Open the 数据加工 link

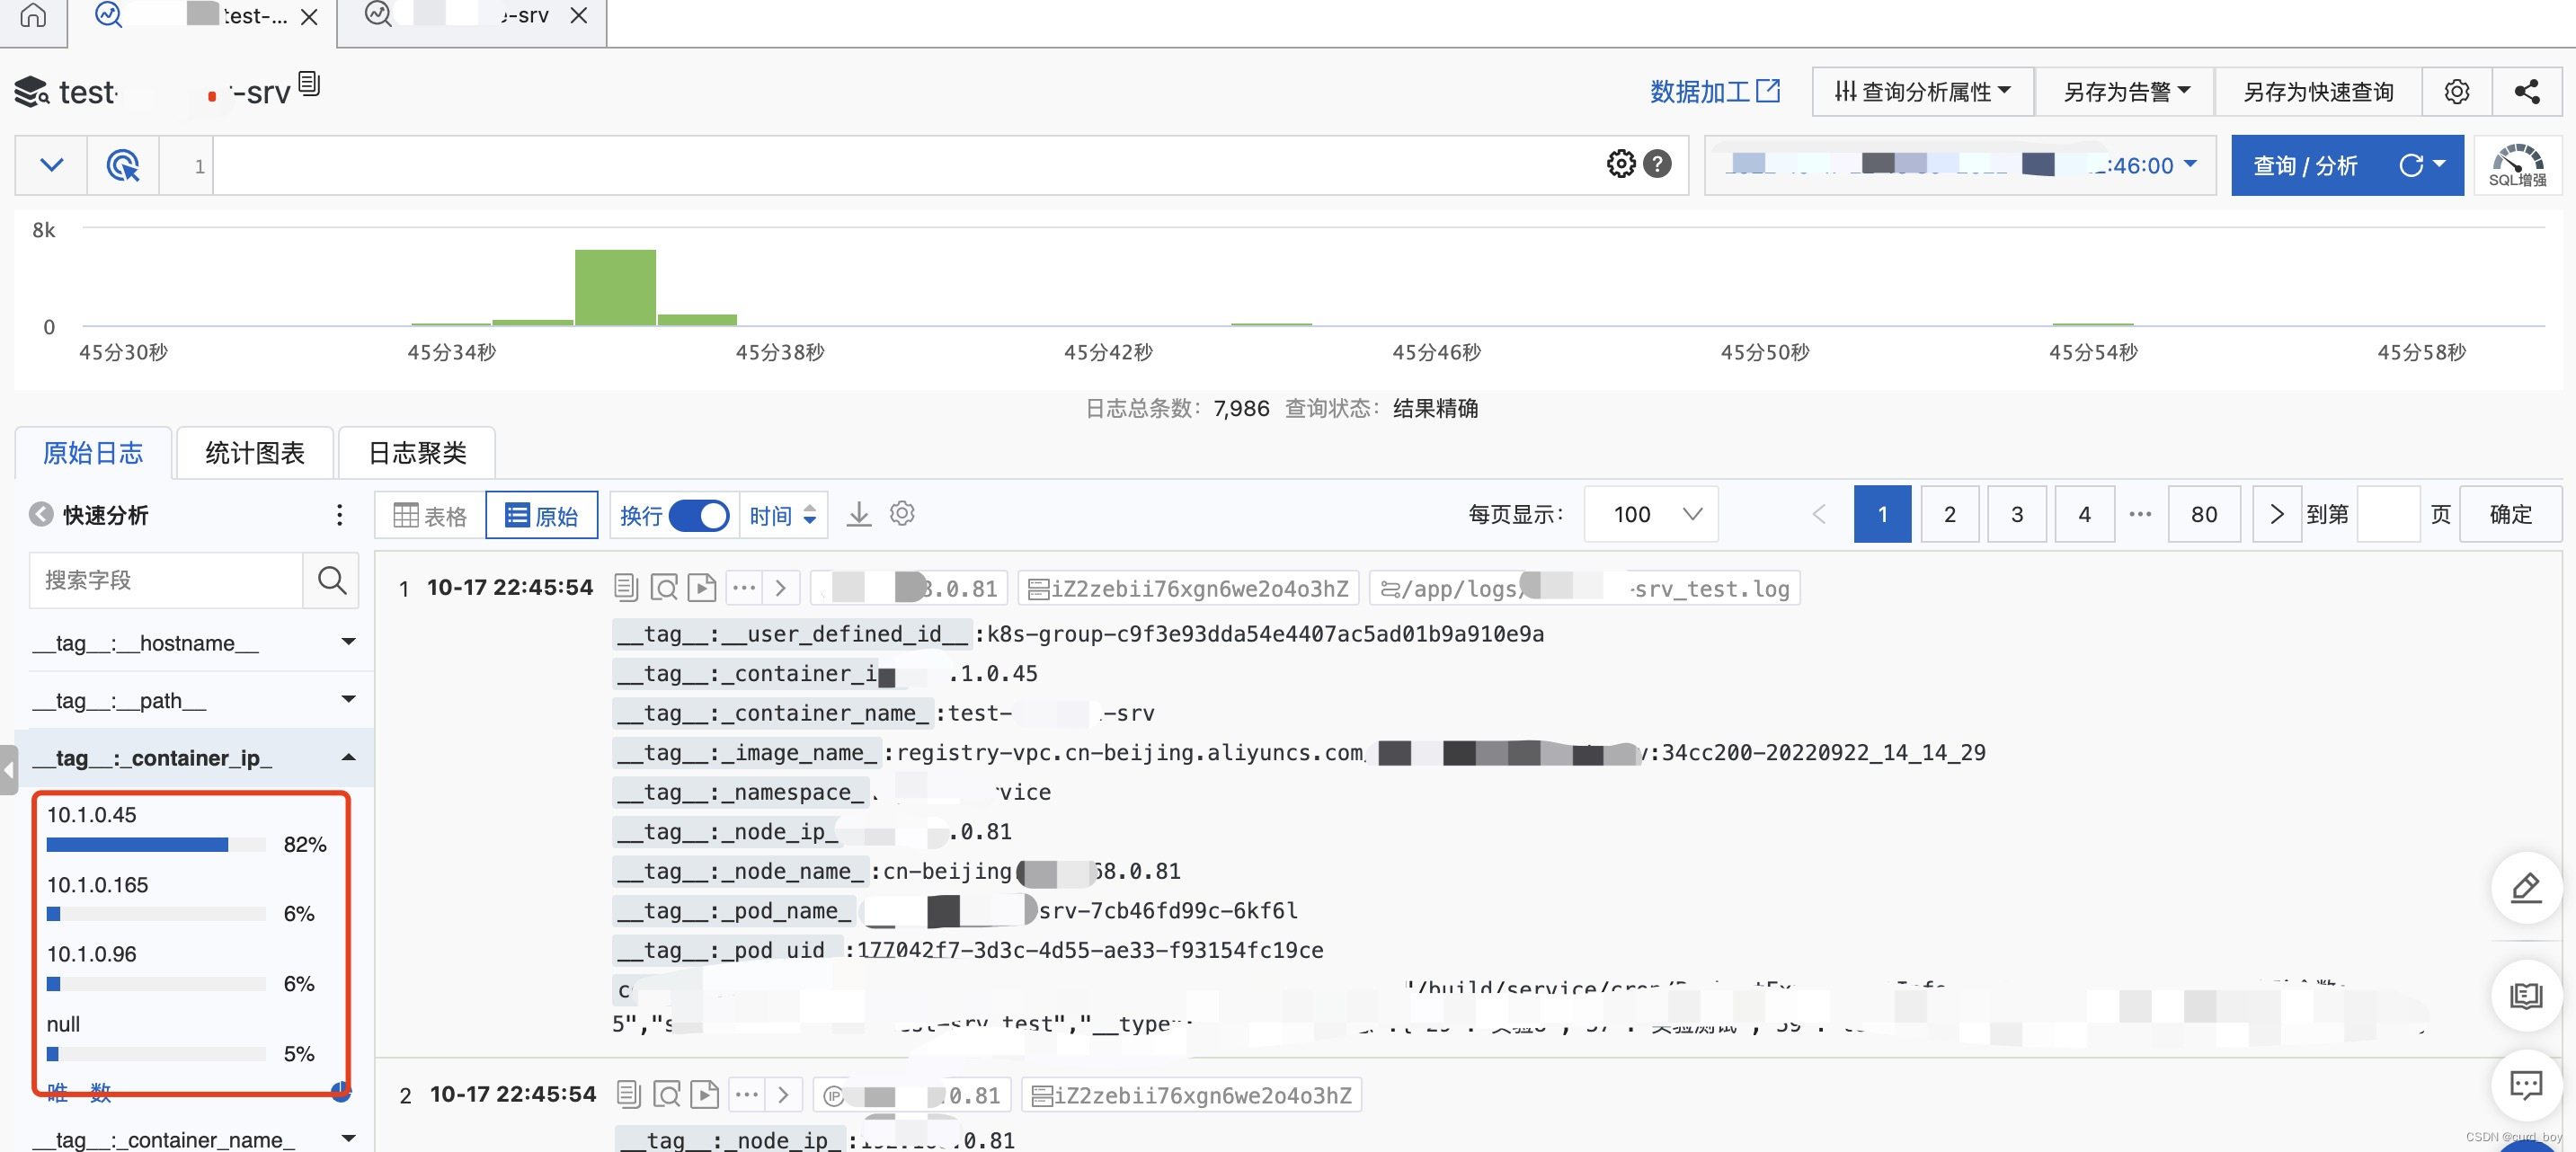tap(1715, 92)
